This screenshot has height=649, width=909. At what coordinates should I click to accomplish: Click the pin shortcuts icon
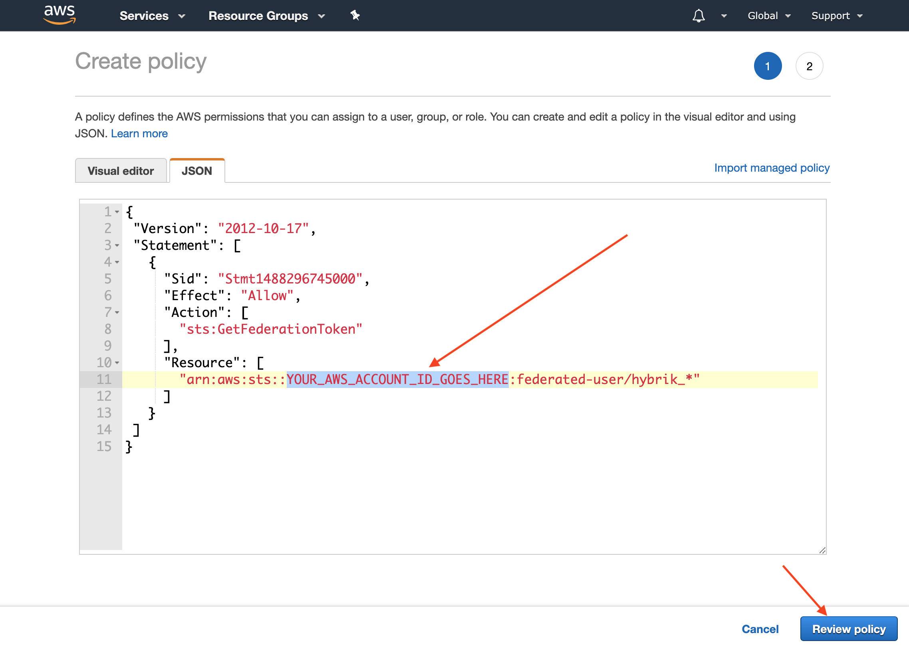click(x=355, y=16)
